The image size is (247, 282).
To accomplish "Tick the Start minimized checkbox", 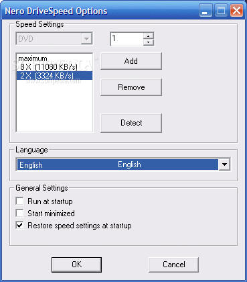I will (19, 213).
